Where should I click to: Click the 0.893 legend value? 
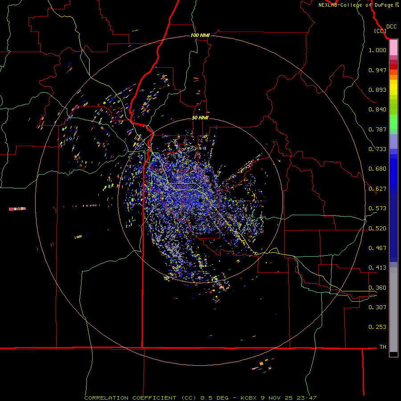pyautogui.click(x=377, y=90)
